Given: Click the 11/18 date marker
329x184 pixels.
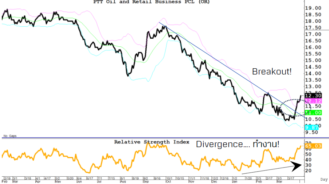Looking at the screenshot, I should tap(205, 178).
